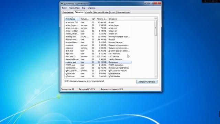Open the Быстродействие tab
Image resolution: width=220 pixels, height=124 pixels.
[x=101, y=12]
